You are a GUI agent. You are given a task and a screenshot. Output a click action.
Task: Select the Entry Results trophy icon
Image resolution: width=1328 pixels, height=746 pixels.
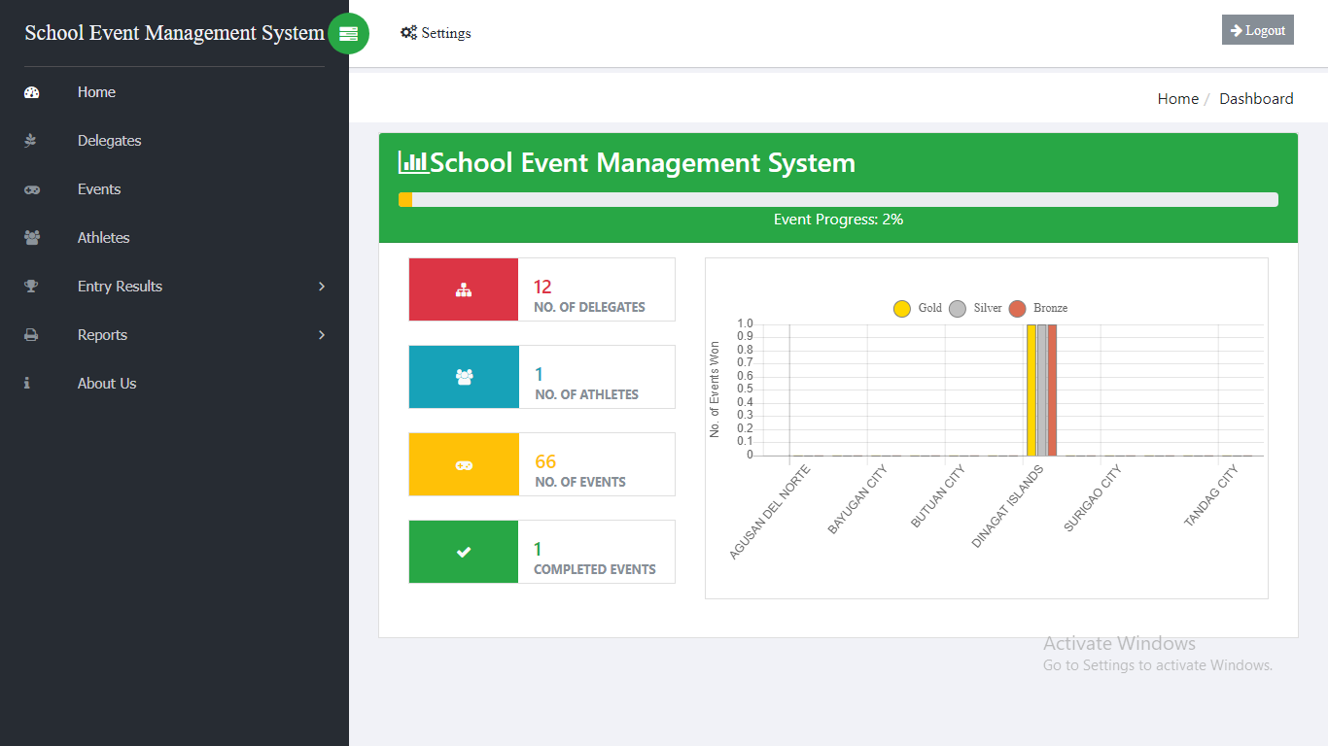30,286
